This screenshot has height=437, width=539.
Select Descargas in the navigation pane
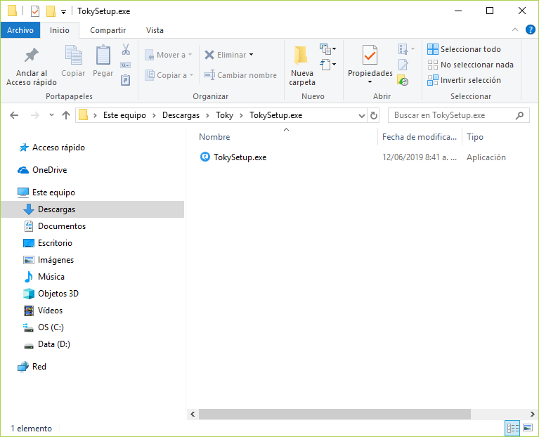[56, 209]
